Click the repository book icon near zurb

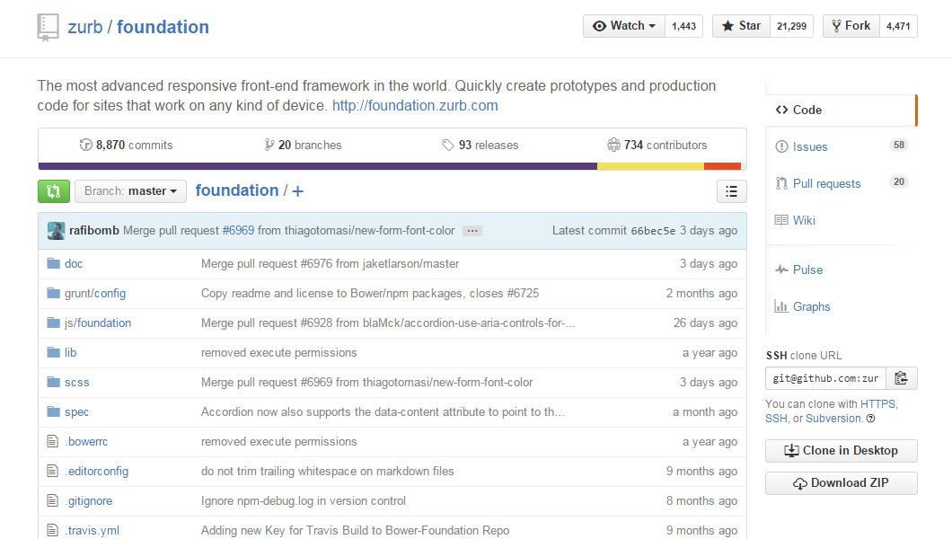point(48,27)
